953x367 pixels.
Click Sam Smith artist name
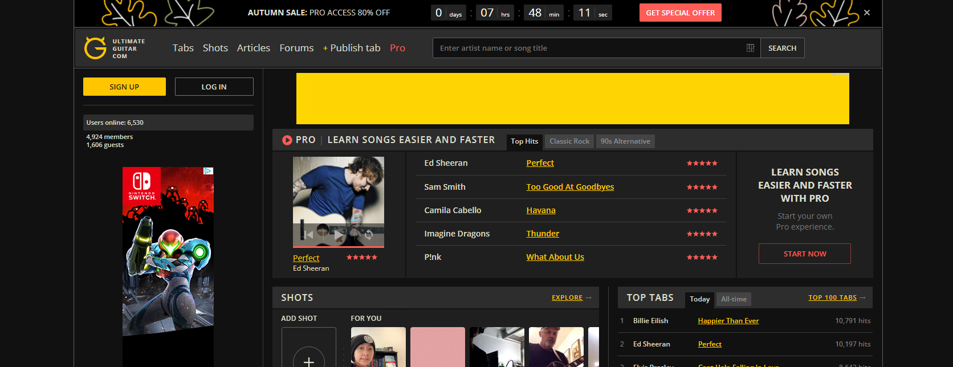tap(445, 187)
